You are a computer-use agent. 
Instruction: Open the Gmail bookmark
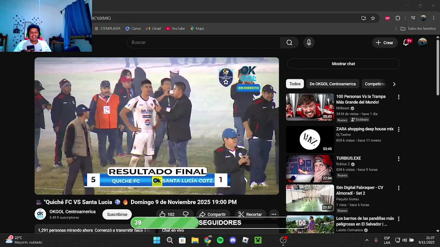pyautogui.click(x=153, y=28)
